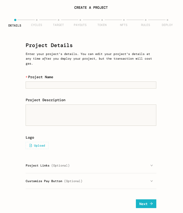183x213 pixels.
Task: Click the Next button
Action: click(146, 204)
